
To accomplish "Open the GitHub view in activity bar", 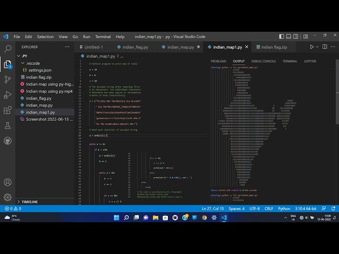I will pyautogui.click(x=7, y=141).
